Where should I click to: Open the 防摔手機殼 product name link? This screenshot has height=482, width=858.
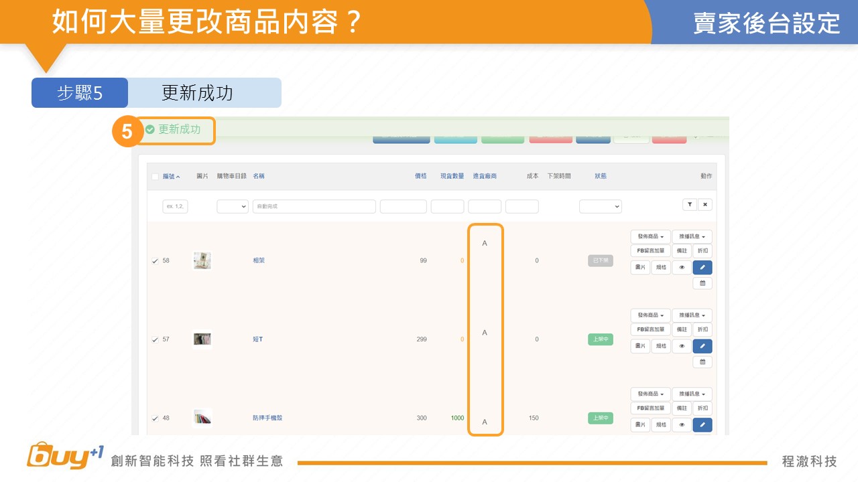[x=267, y=418]
